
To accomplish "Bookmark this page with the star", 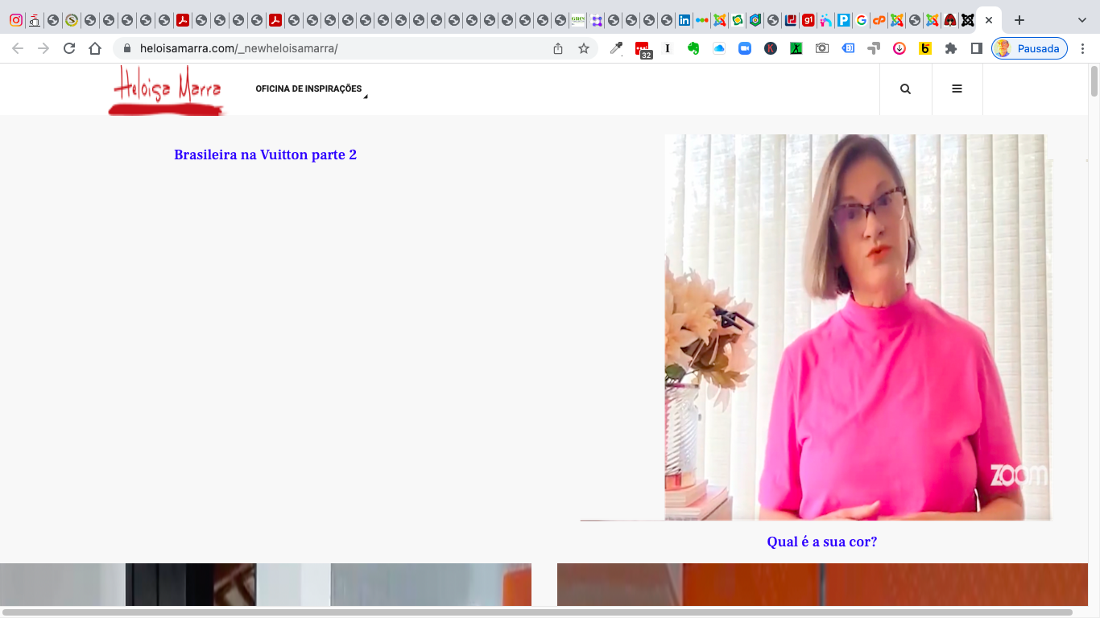I will (584, 48).
